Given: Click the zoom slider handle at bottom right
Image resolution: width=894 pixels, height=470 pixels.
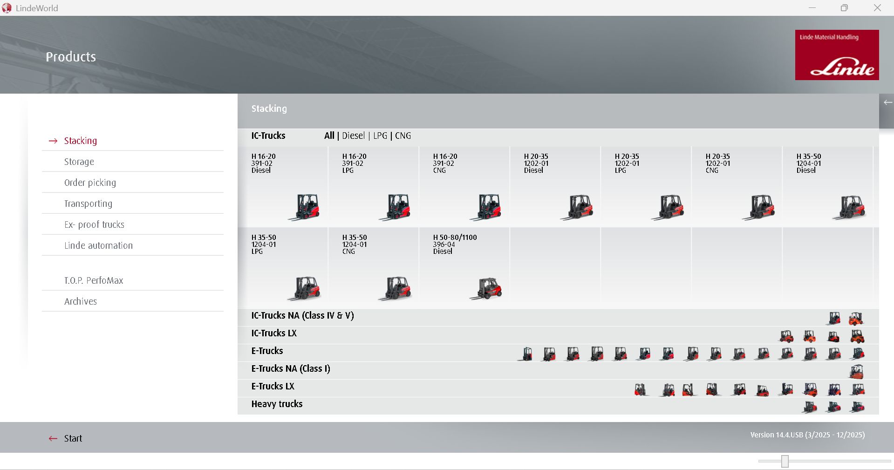Looking at the screenshot, I should [785, 461].
